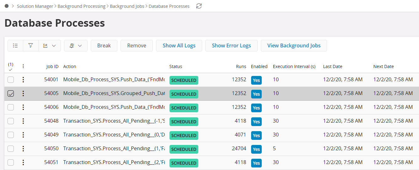Click the refresh icon beside the breadcrumb
419x170 pixels.
(199, 6)
